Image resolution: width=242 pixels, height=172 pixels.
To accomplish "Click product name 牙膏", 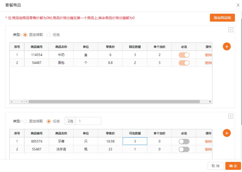I will coord(61,141).
